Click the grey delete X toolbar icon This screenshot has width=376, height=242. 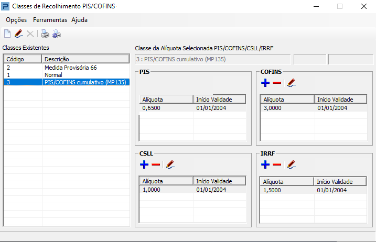click(x=30, y=34)
